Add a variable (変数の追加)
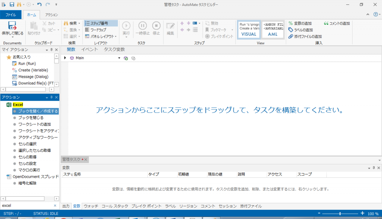382x219 pixels. 300,23
